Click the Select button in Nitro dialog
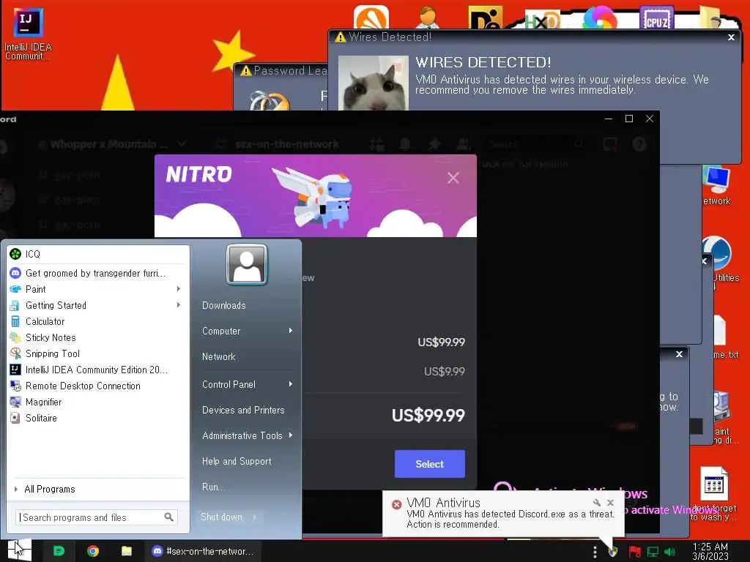 429,463
